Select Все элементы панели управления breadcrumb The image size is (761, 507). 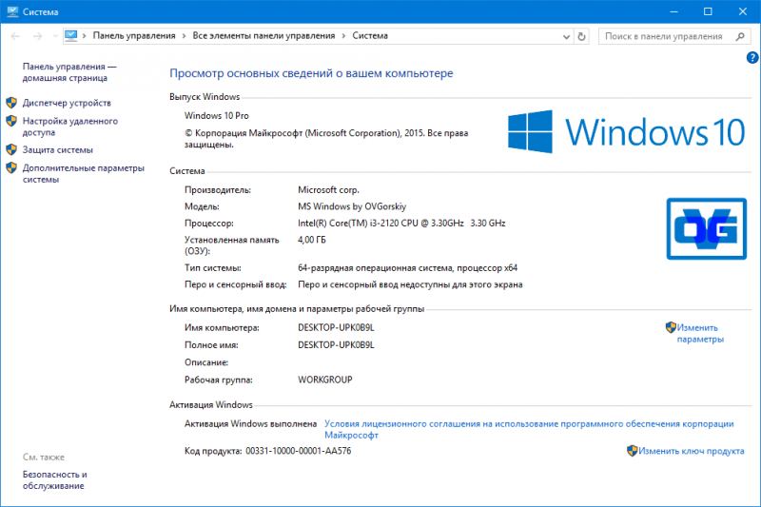(263, 36)
